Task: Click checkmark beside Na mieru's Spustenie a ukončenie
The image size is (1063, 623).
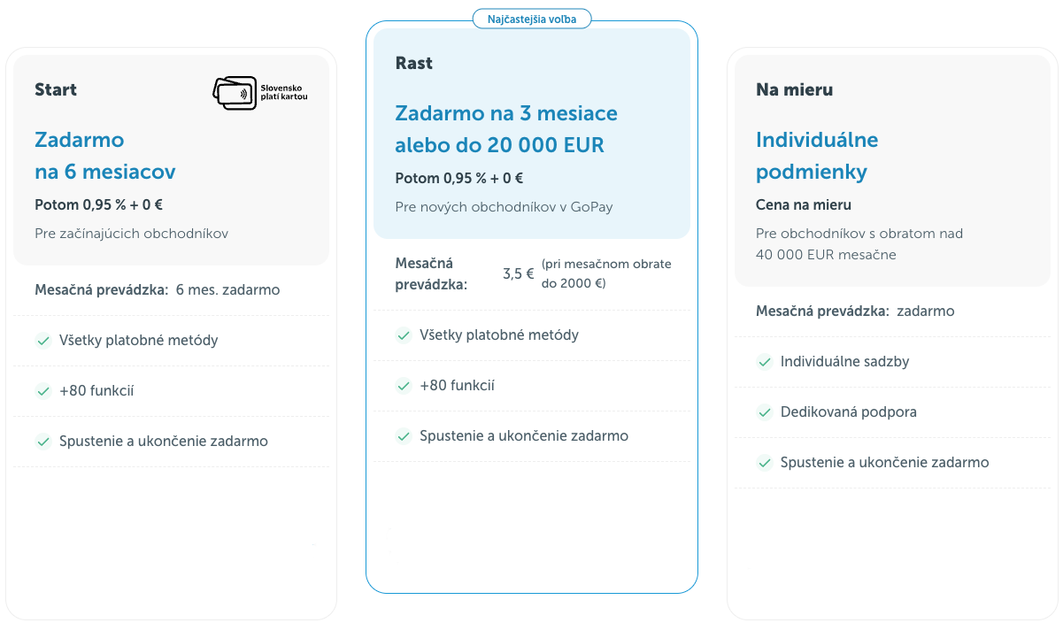Action: [765, 463]
